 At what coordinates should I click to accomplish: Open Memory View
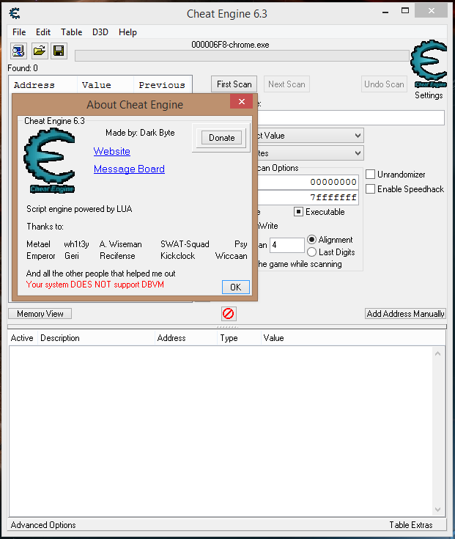click(x=40, y=314)
